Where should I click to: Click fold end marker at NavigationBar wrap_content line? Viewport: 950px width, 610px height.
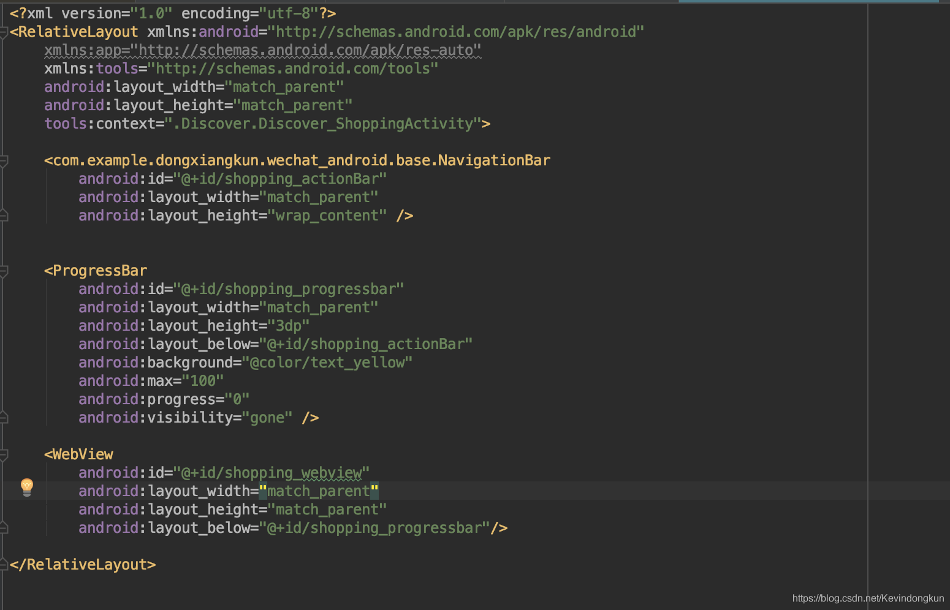click(x=3, y=216)
